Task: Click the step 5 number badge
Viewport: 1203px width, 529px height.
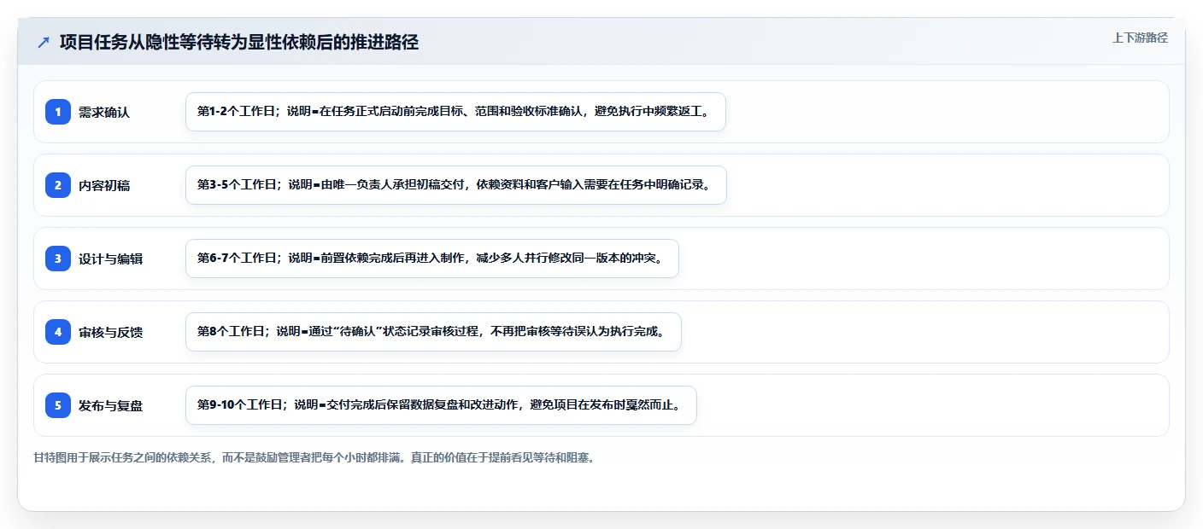Action: (x=58, y=405)
